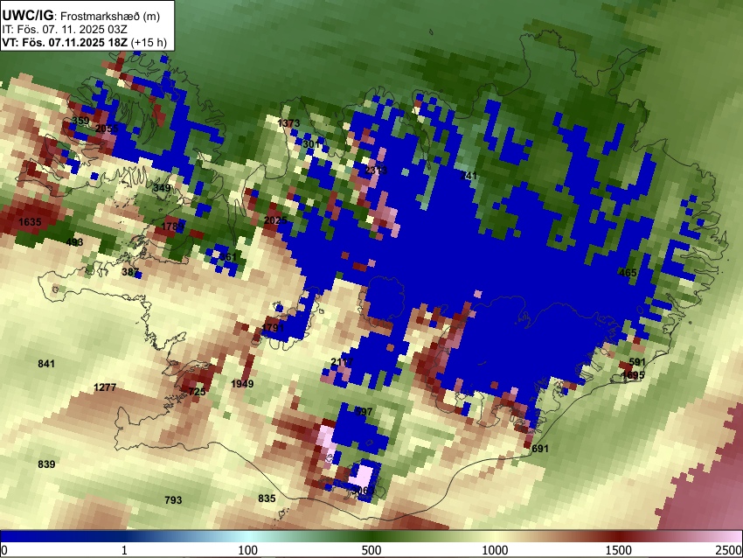
Task: Click the map value 591
Action: coord(637,362)
